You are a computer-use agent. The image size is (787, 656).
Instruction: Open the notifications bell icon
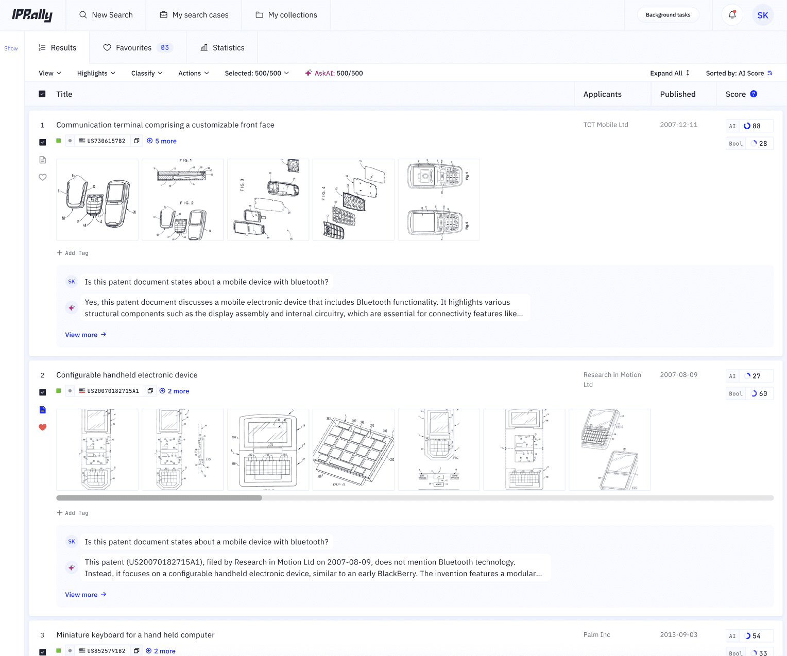pos(732,15)
